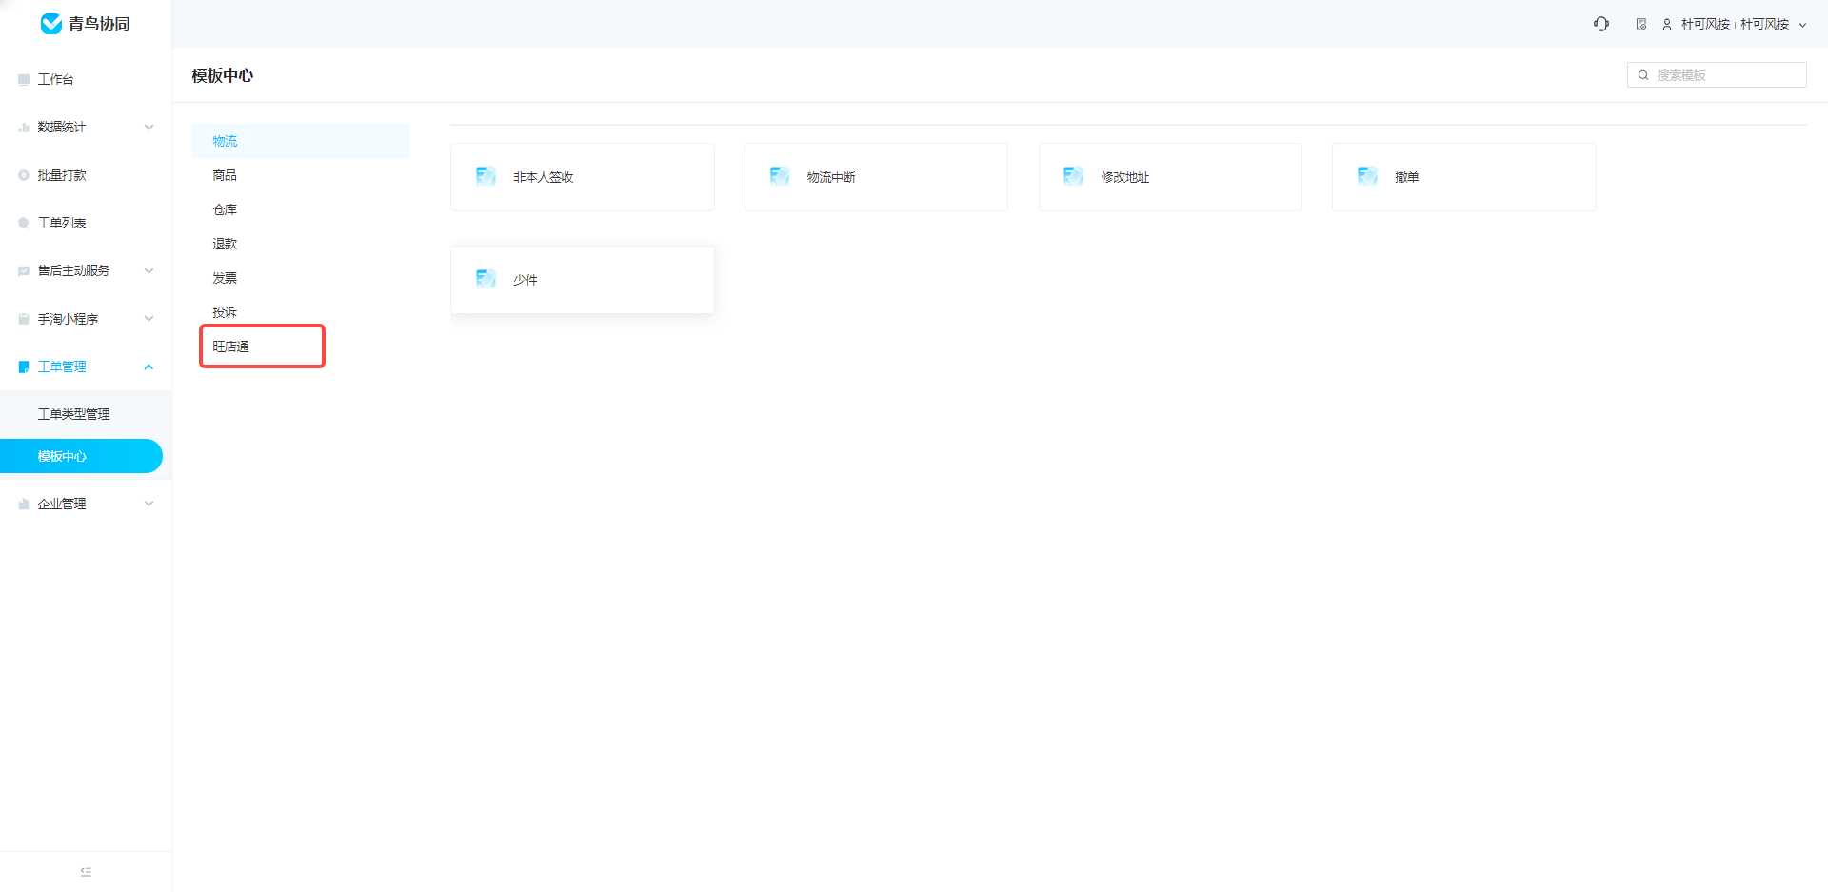Image resolution: width=1828 pixels, height=892 pixels.
Task: Click the 工作台 sidebar icon
Action: [24, 79]
